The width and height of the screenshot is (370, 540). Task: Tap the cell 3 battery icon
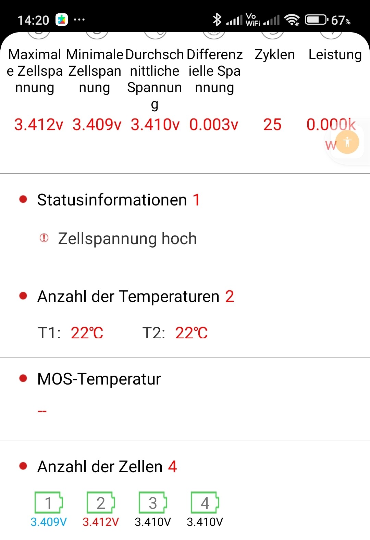(153, 502)
